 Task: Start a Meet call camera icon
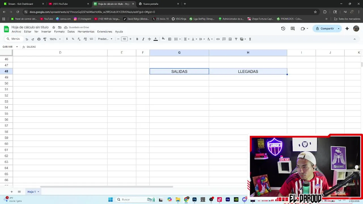[x=303, y=29]
